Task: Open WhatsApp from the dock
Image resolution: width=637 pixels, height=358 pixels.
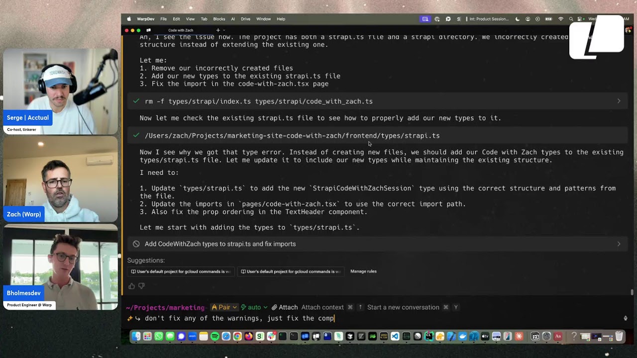Action: point(159,337)
